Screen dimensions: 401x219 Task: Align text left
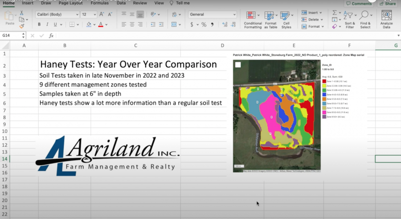[124, 25]
